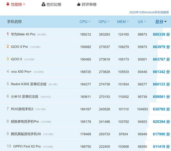The image size is (171, 151).
Task: Select vivo X50 Pro+ in the list
Action: 21,72
